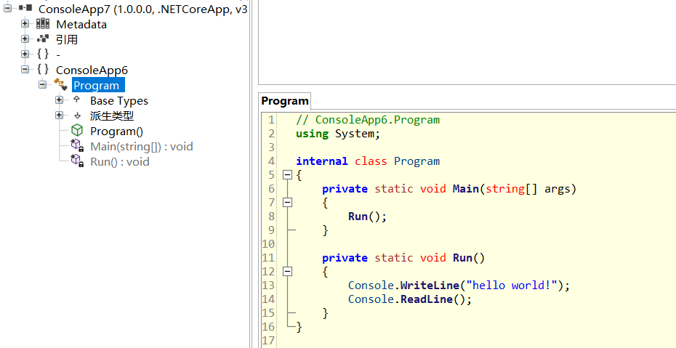This screenshot has height=348, width=676.
Task: Click the Program class icon
Action: click(60, 85)
